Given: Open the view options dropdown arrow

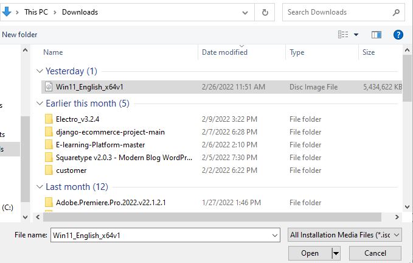Looking at the screenshot, I should (x=356, y=35).
